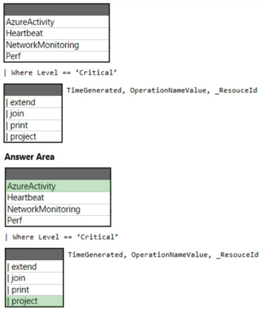Select the extend operator in the Answer Area
This screenshot has width=269, height=310.
35,267
